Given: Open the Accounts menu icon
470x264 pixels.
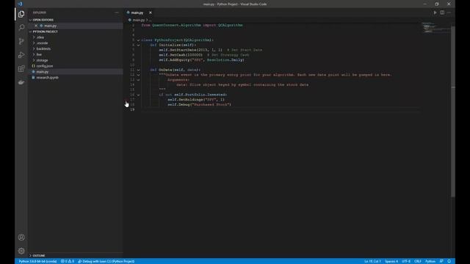Looking at the screenshot, I should point(21,237).
